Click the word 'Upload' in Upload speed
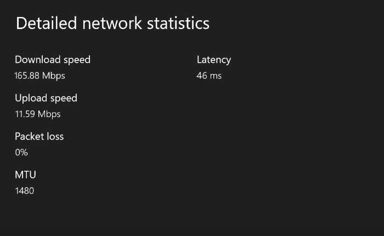Screen dimensions: 384x236 pos(31,98)
